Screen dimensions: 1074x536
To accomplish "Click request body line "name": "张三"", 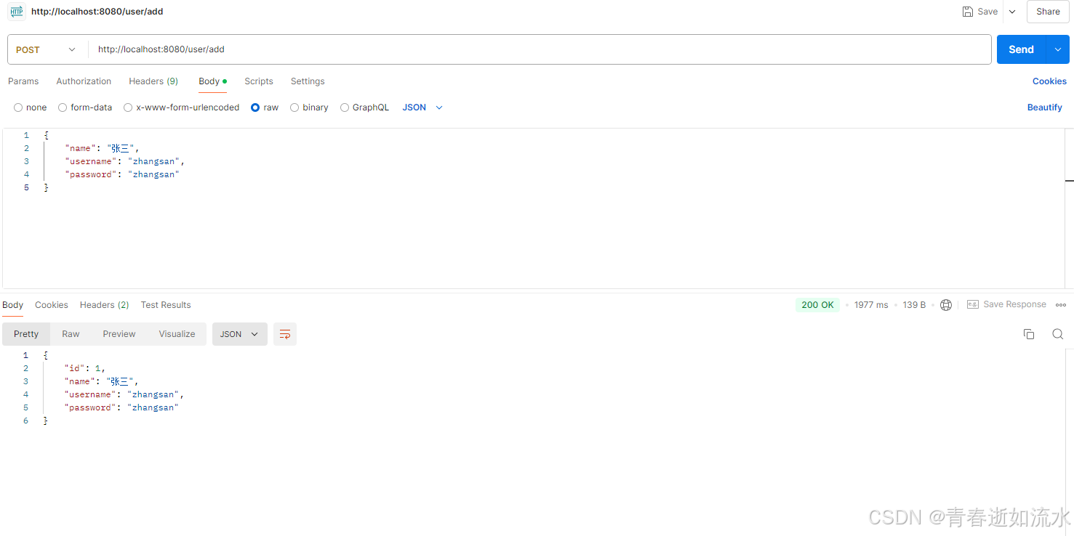I will coord(102,148).
